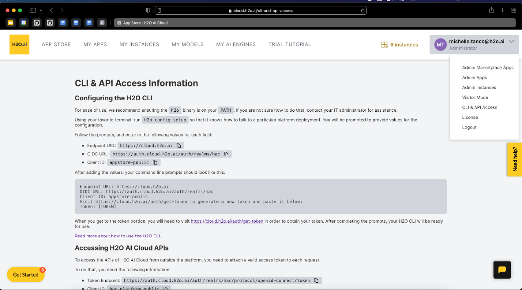Expand the sidebar dropdown chevron

[x=41, y=10]
